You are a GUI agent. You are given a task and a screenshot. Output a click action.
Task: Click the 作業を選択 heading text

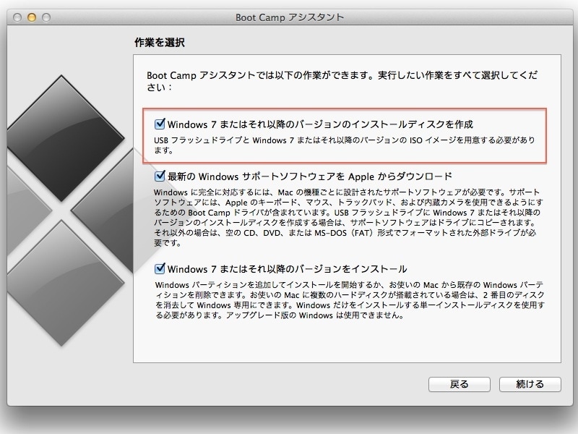coord(159,43)
